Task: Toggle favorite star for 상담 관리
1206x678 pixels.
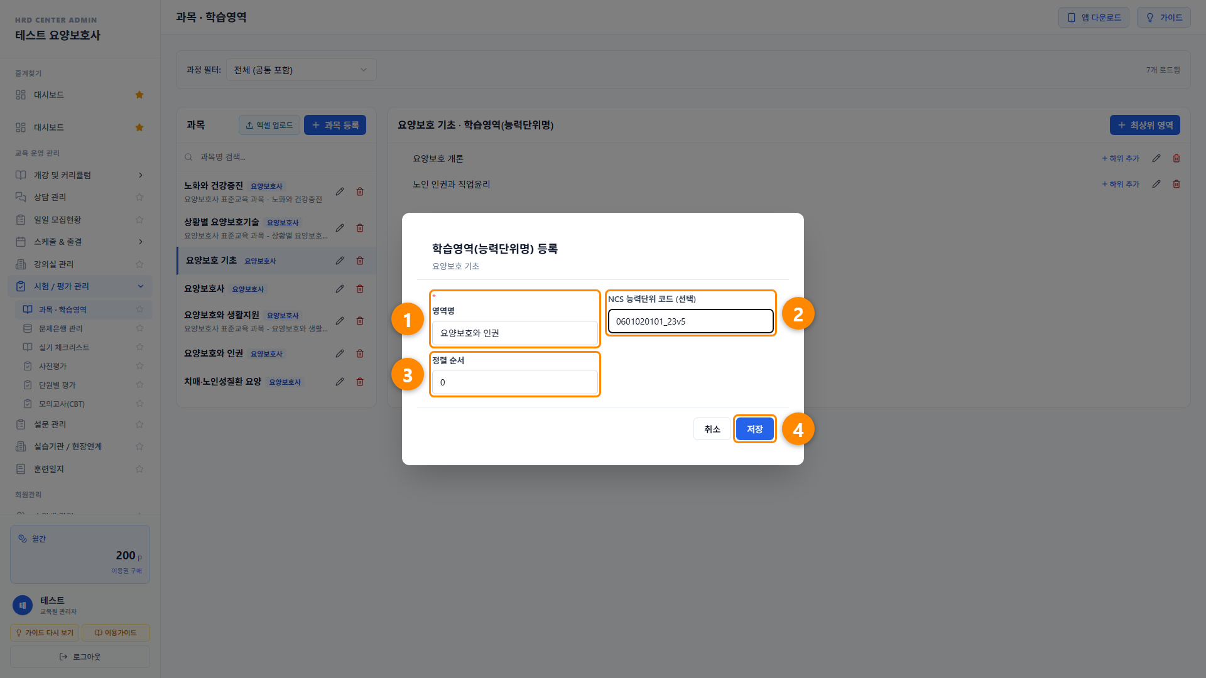Action: (139, 197)
